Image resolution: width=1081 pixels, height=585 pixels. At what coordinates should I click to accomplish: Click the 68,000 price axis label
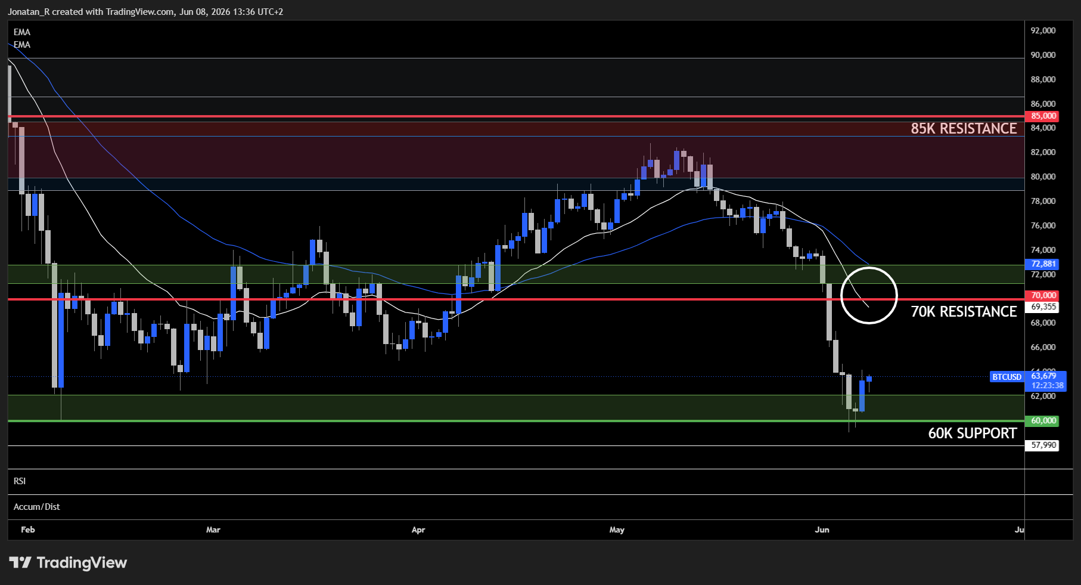pos(1043,323)
